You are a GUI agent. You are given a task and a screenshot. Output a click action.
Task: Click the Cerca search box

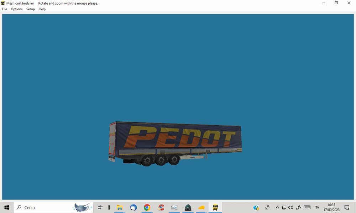(x=53, y=207)
